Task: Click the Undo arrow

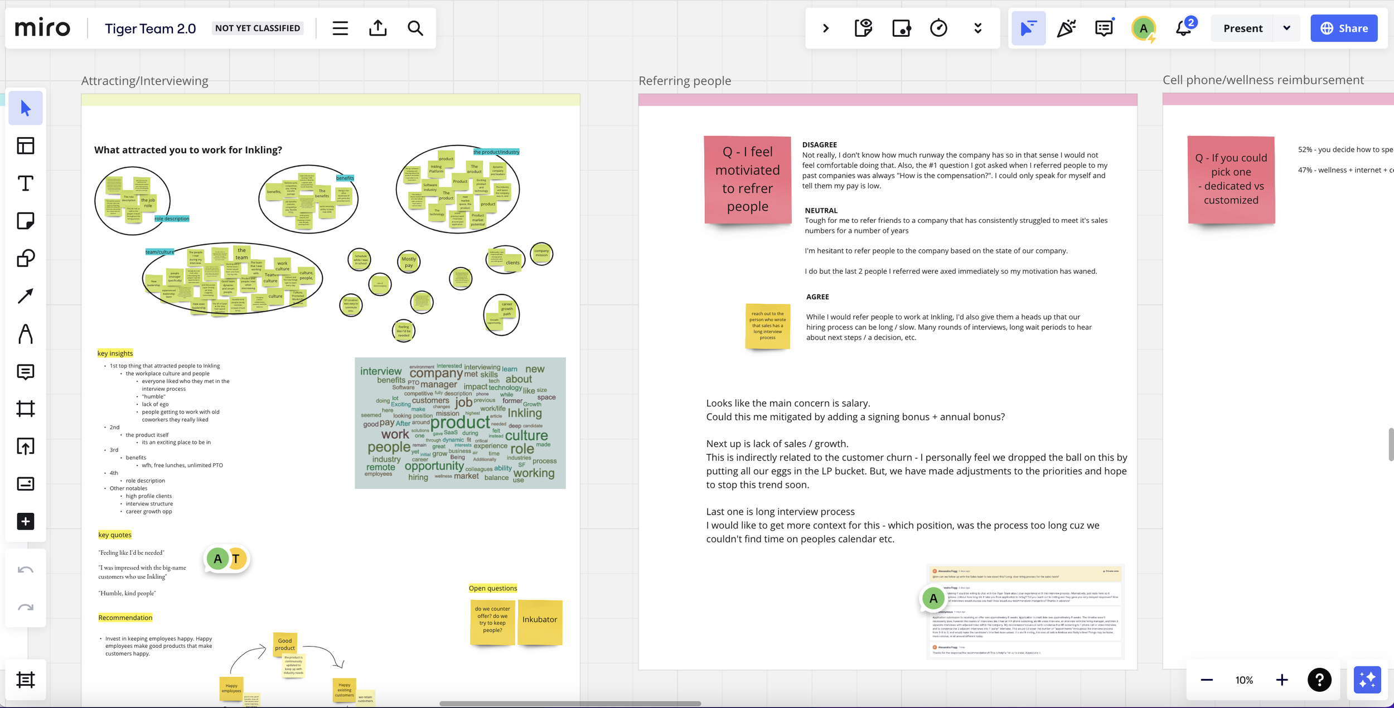Action: (x=26, y=570)
